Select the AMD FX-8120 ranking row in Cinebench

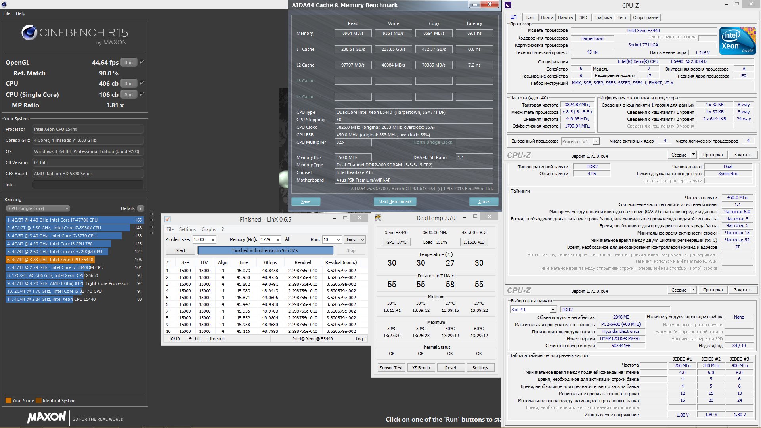[x=75, y=283]
